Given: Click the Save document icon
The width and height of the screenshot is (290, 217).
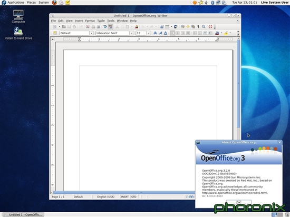Looking at the screenshot, I should [x=69, y=27].
